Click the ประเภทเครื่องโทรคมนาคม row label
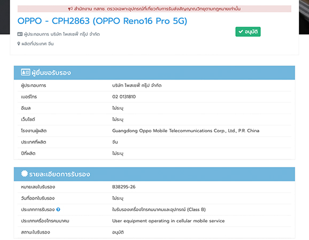Image resolution: width=309 pixels, height=240 pixels. point(45,221)
